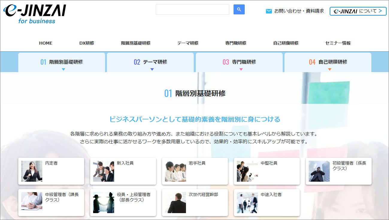Screen dimensions: 389x220
Task: Open 自己研鑽研修 in top navigation
Action: [x=286, y=43]
